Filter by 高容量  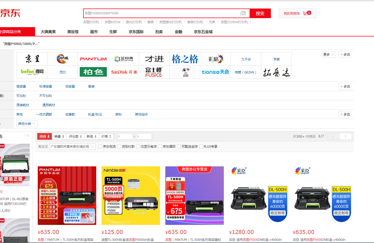(x=21, y=86)
